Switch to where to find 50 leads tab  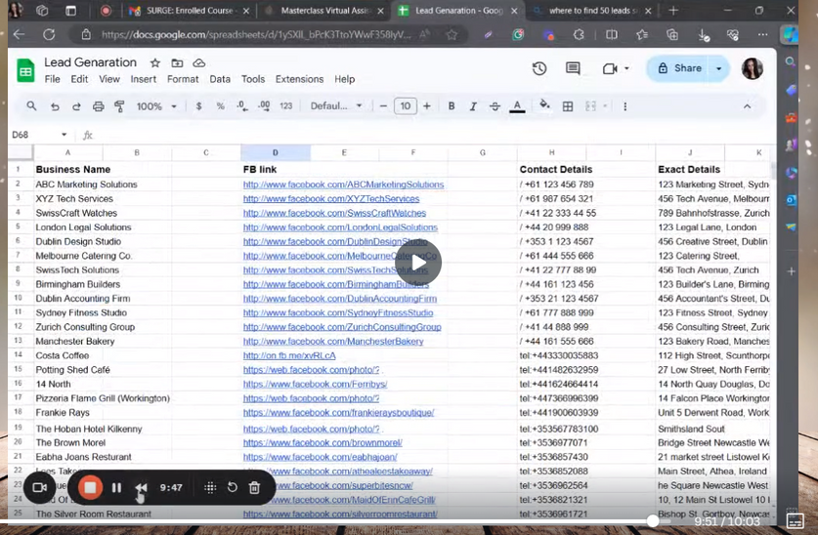tap(592, 11)
